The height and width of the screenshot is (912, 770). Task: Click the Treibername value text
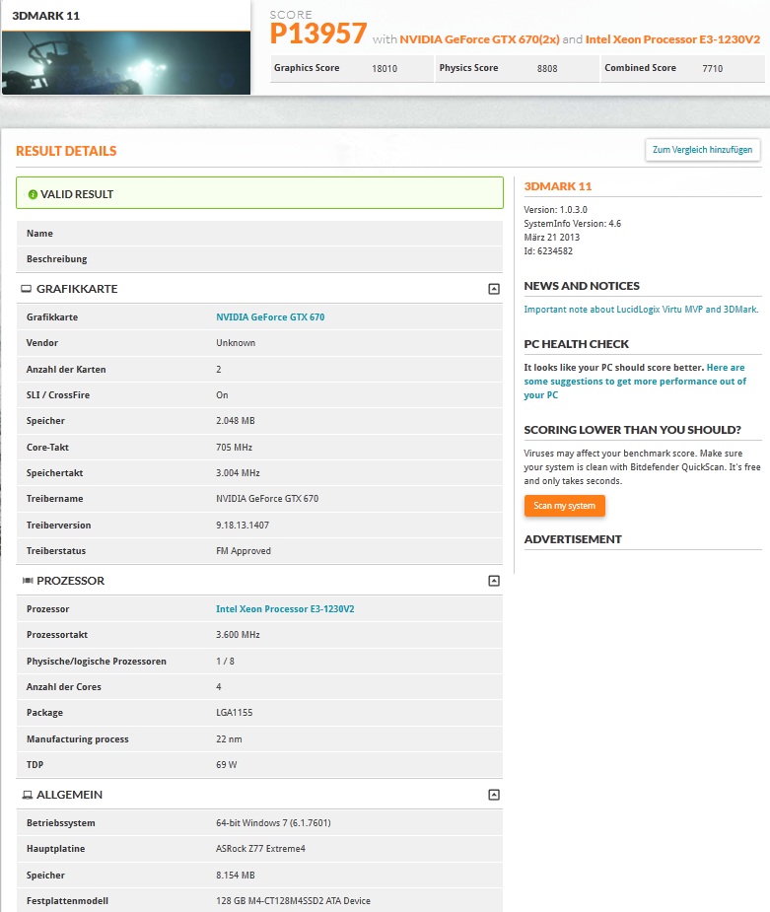(x=267, y=499)
